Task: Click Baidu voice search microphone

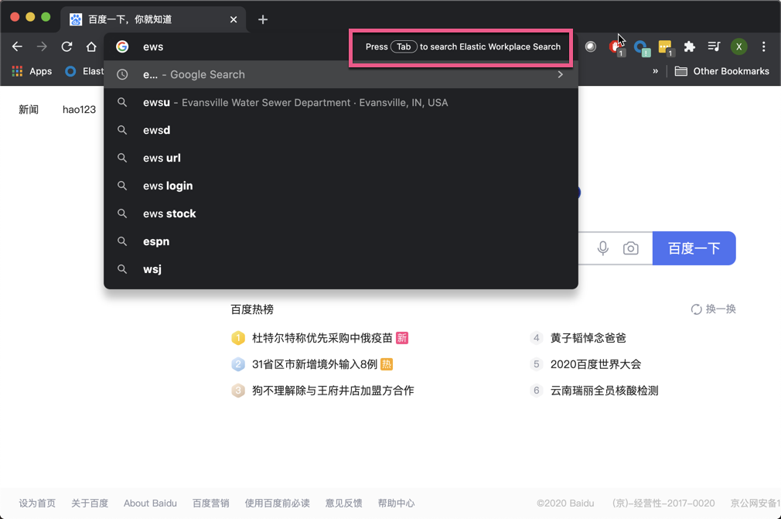Action: point(602,248)
